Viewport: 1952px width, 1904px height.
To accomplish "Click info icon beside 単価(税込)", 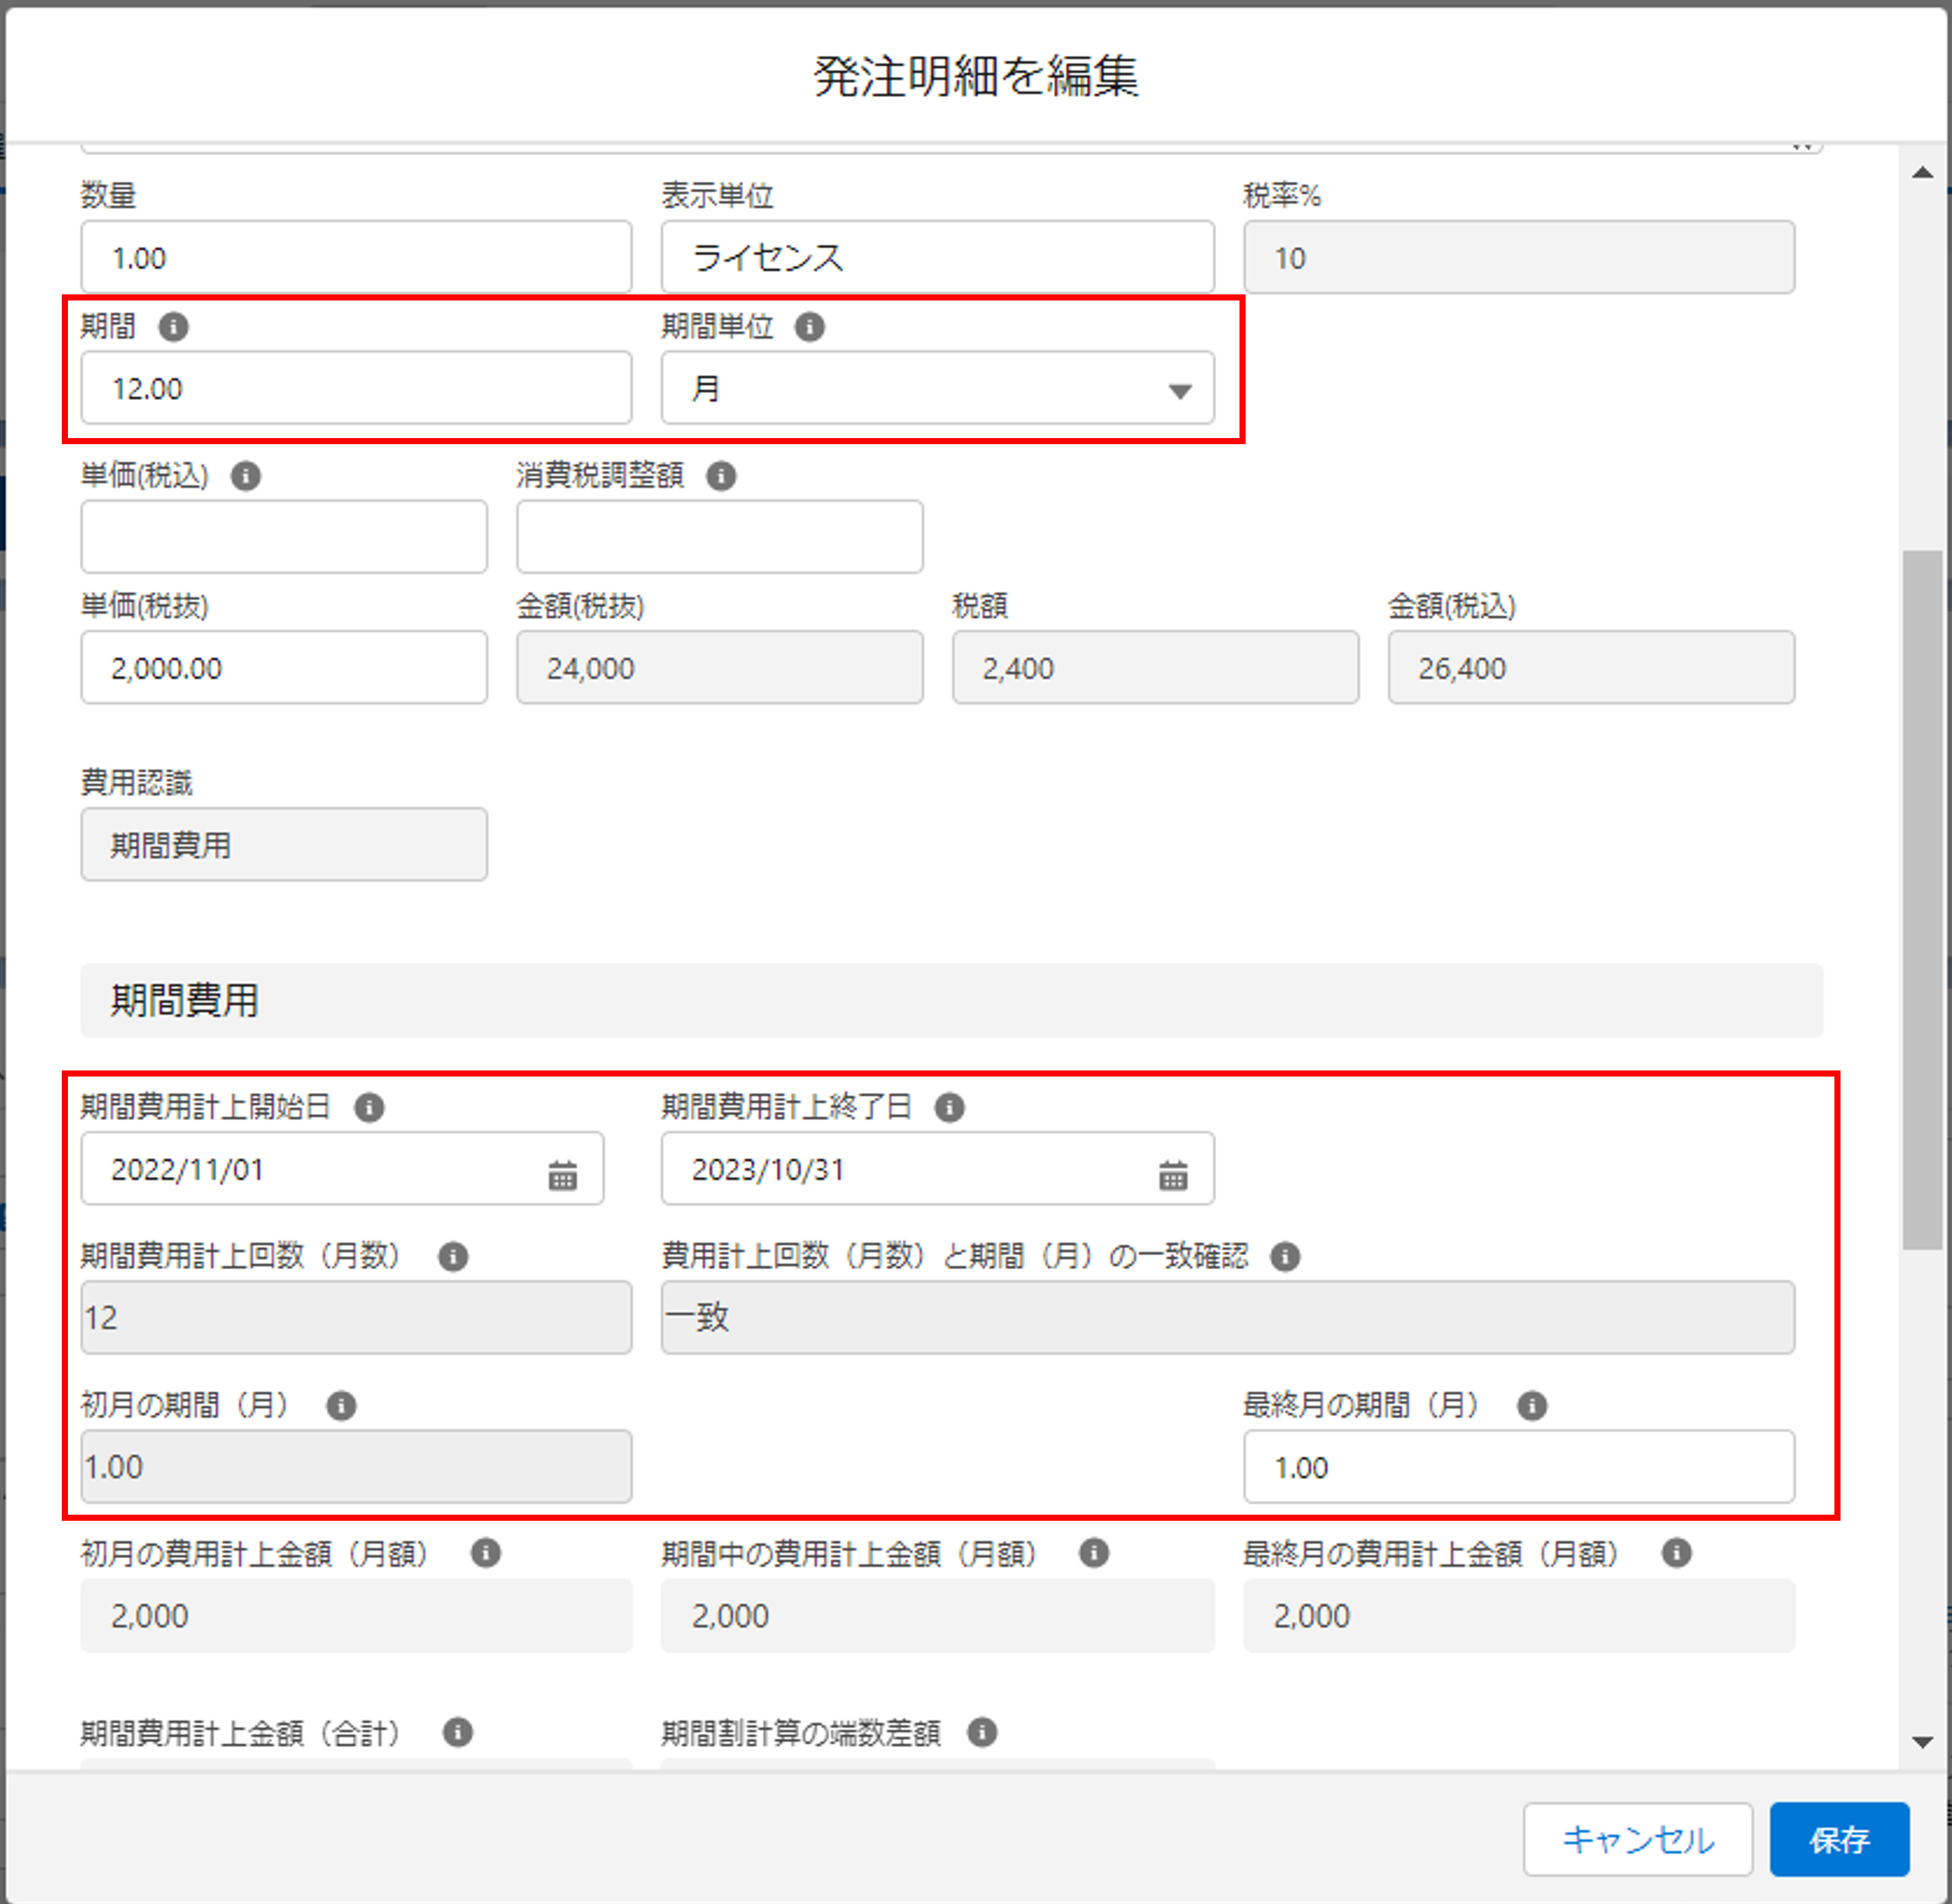I will (x=245, y=476).
